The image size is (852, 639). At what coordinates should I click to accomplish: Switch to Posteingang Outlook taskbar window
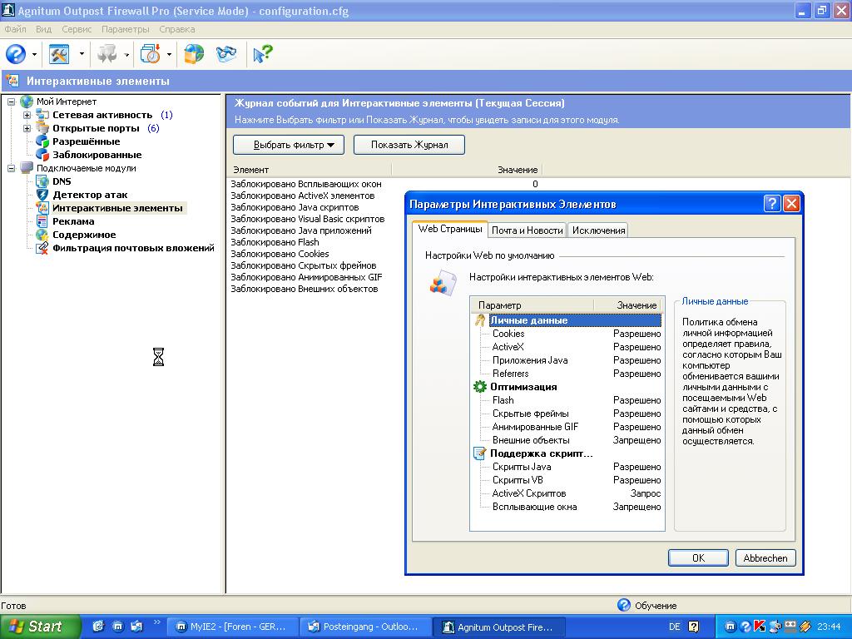tap(365, 627)
